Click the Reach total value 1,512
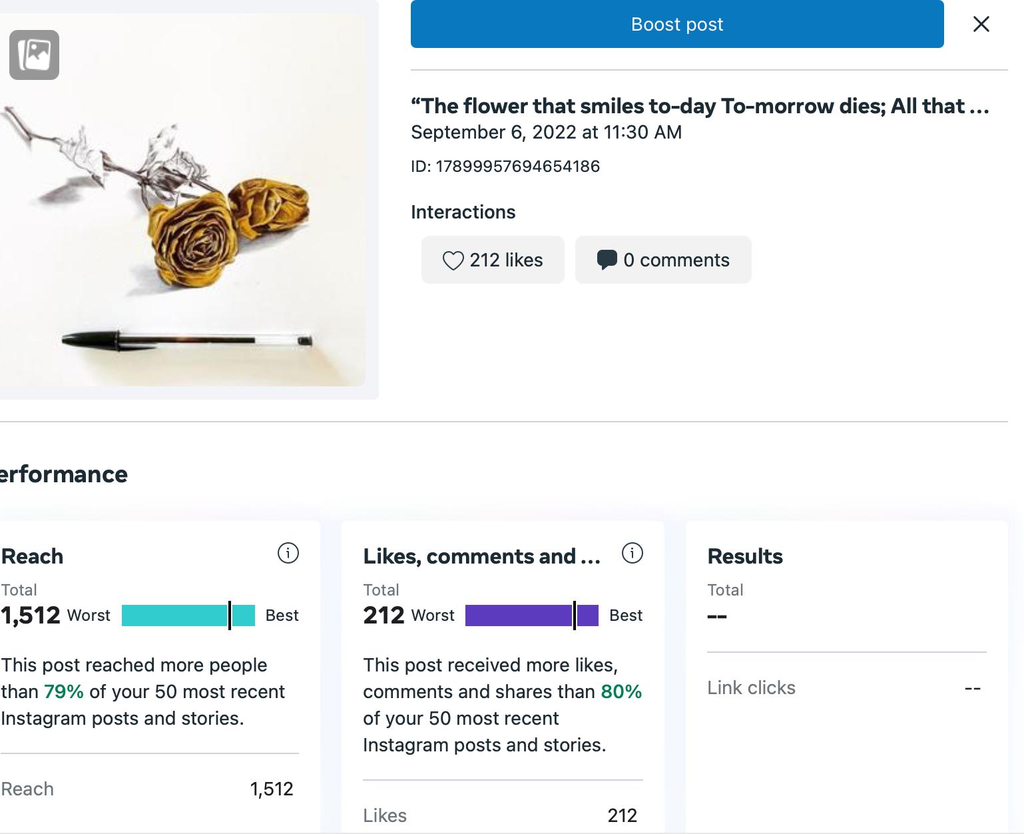 click(x=31, y=616)
